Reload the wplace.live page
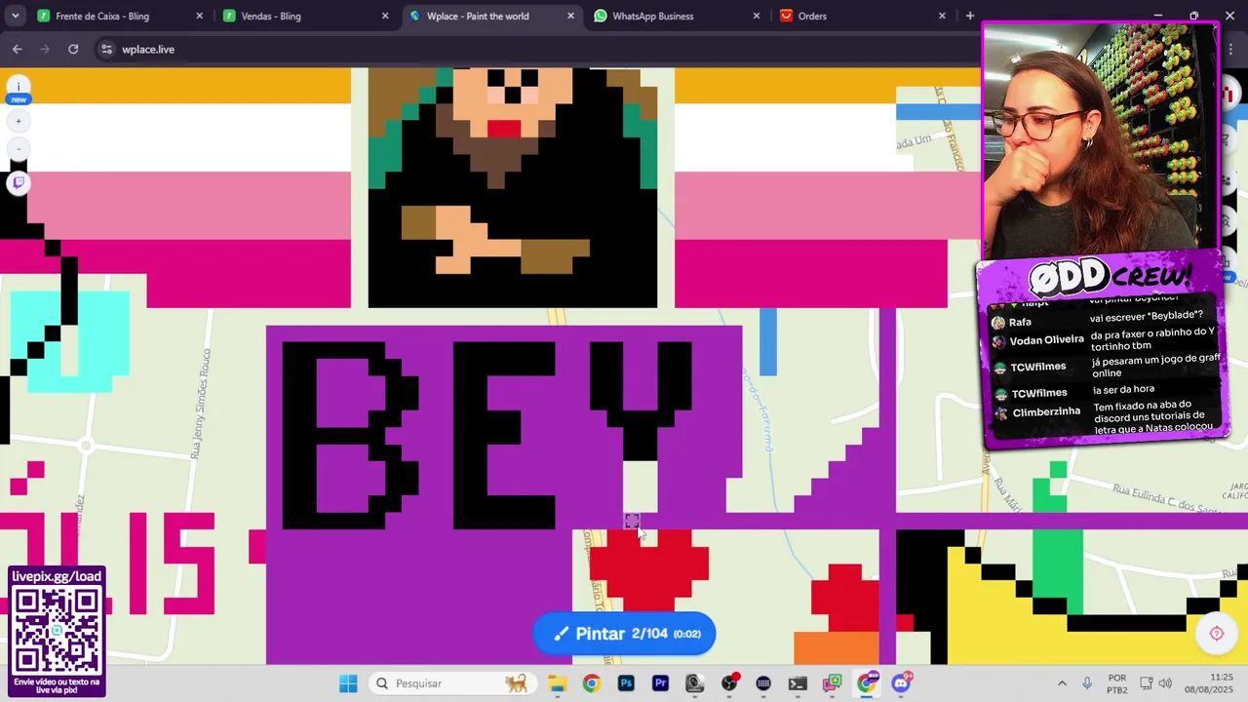Image resolution: width=1248 pixels, height=702 pixels. click(73, 49)
